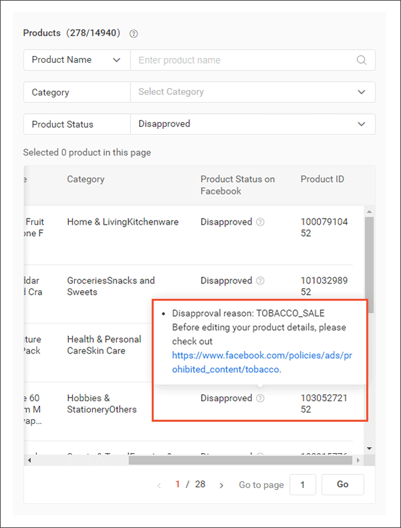Click the search magnifier icon
Viewport: 401px width, 528px height.
(x=362, y=60)
